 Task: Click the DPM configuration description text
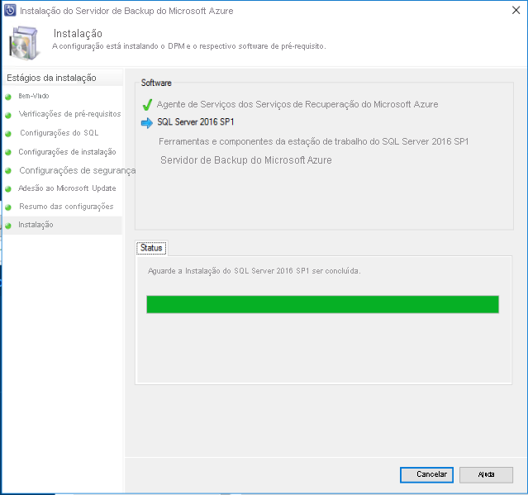[189, 46]
